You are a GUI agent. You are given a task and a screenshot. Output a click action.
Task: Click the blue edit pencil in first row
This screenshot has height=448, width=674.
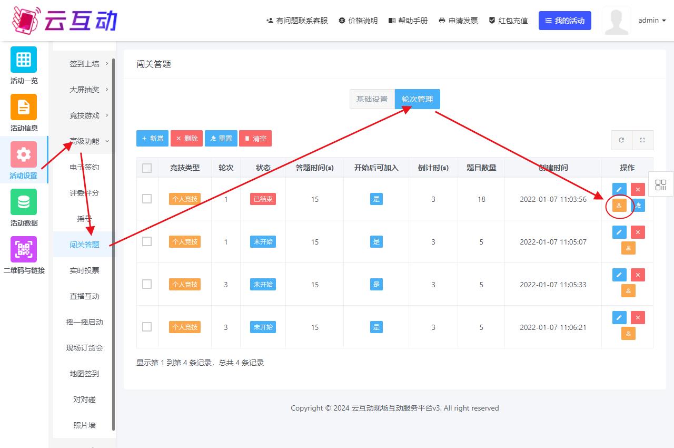[619, 189]
